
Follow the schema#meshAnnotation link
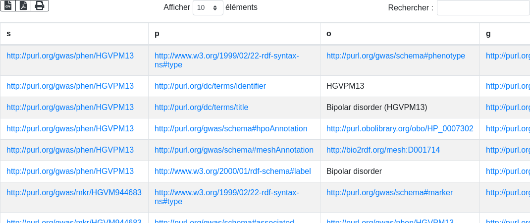234,150
